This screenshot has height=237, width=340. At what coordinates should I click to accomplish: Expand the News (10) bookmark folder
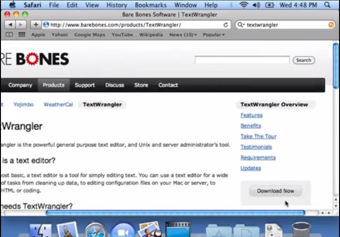click(183, 35)
